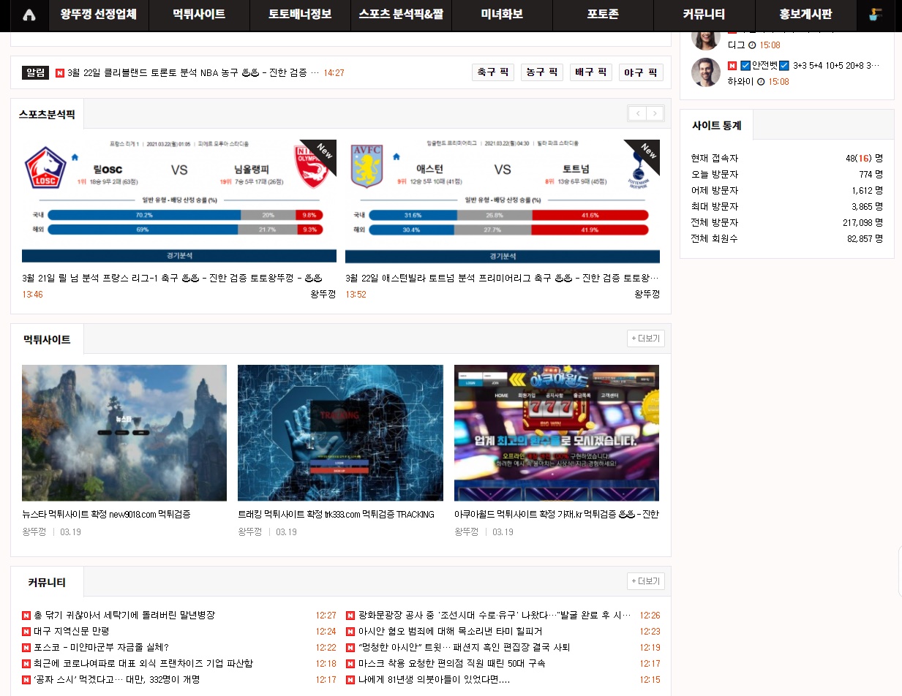
Task: Open the 3월 21일 릴 님 분석 article
Action: click(173, 278)
